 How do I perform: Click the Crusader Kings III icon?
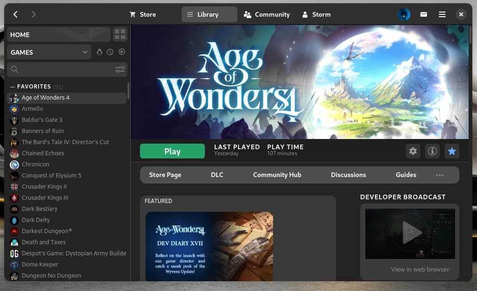click(x=14, y=198)
